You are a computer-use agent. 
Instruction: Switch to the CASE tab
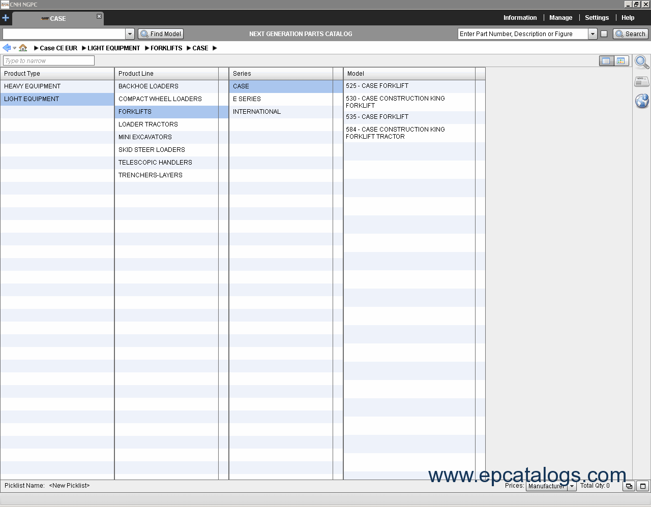click(x=58, y=18)
